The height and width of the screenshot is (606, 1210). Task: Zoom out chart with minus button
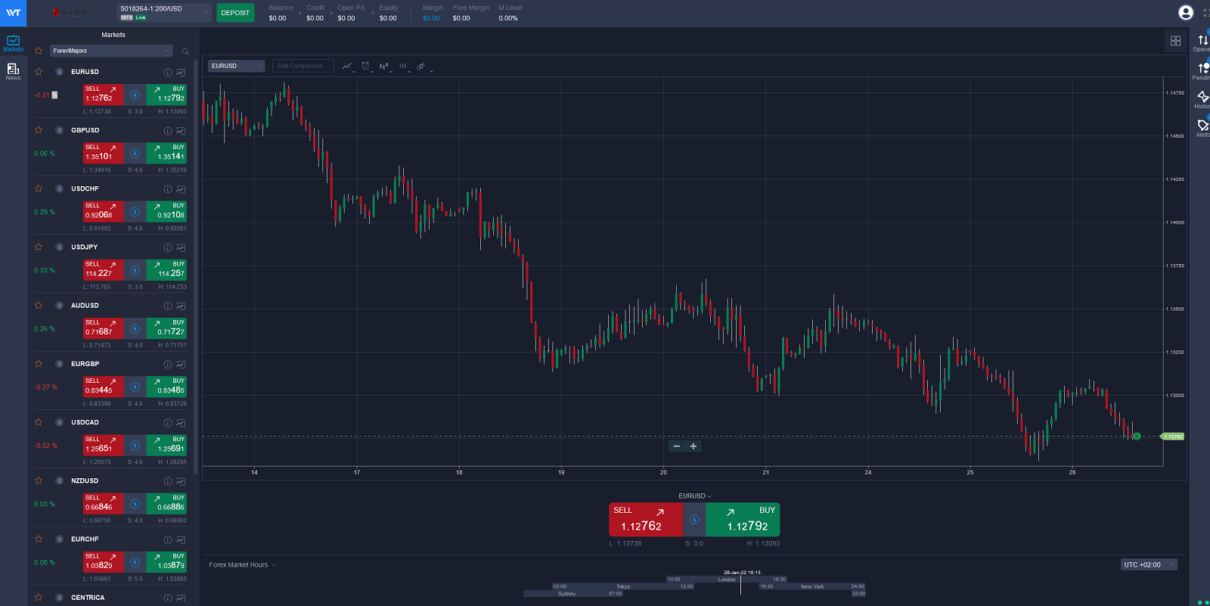click(677, 446)
